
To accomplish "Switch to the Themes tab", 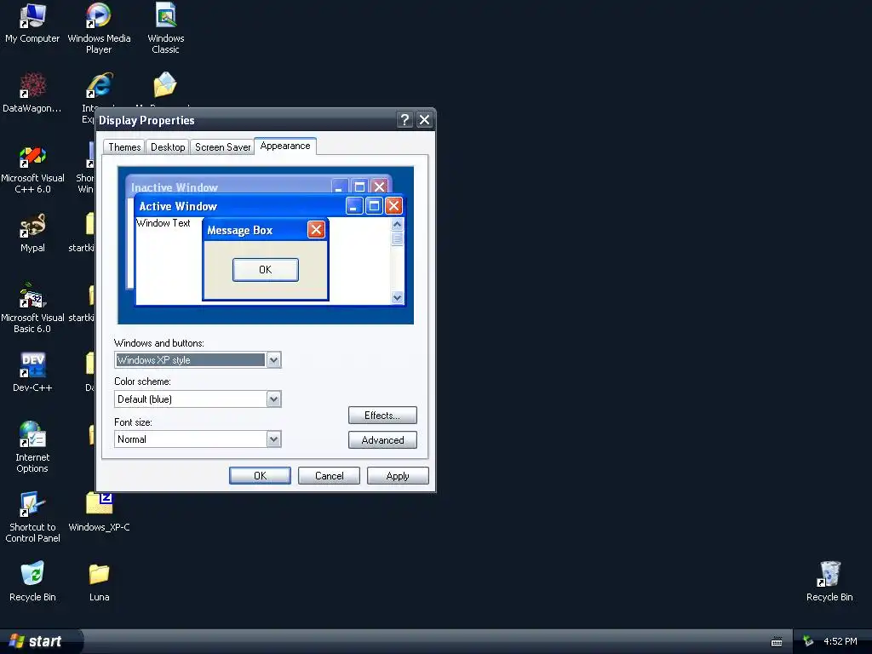I will 124,147.
